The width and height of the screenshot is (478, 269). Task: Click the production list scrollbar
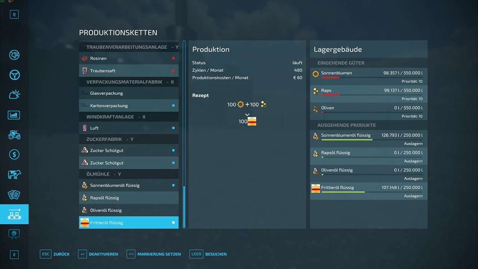point(184,207)
